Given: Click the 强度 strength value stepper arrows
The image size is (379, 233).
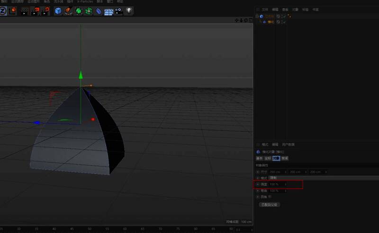Looking at the screenshot, I should click(x=285, y=184).
